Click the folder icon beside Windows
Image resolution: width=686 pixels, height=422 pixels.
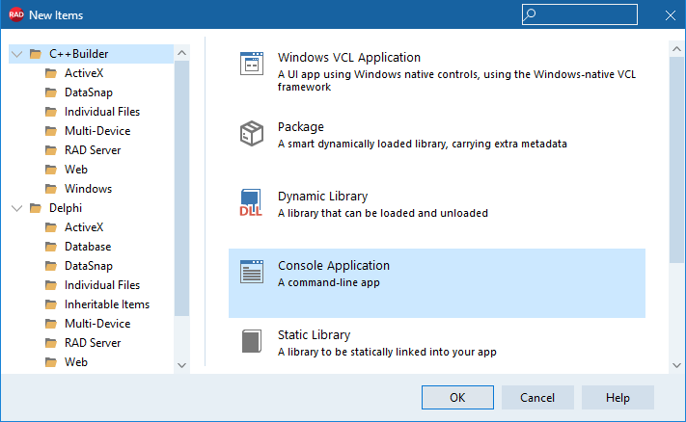[51, 189]
